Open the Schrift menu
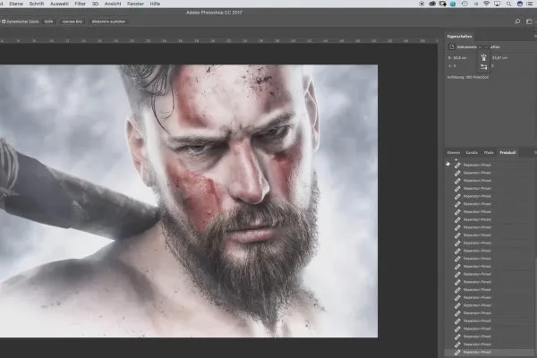This screenshot has height=358, width=537. 37,4
